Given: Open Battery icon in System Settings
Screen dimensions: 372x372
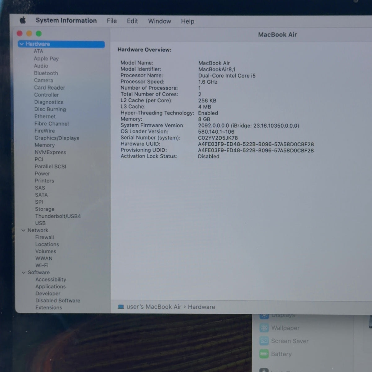Looking at the screenshot, I should tap(264, 354).
